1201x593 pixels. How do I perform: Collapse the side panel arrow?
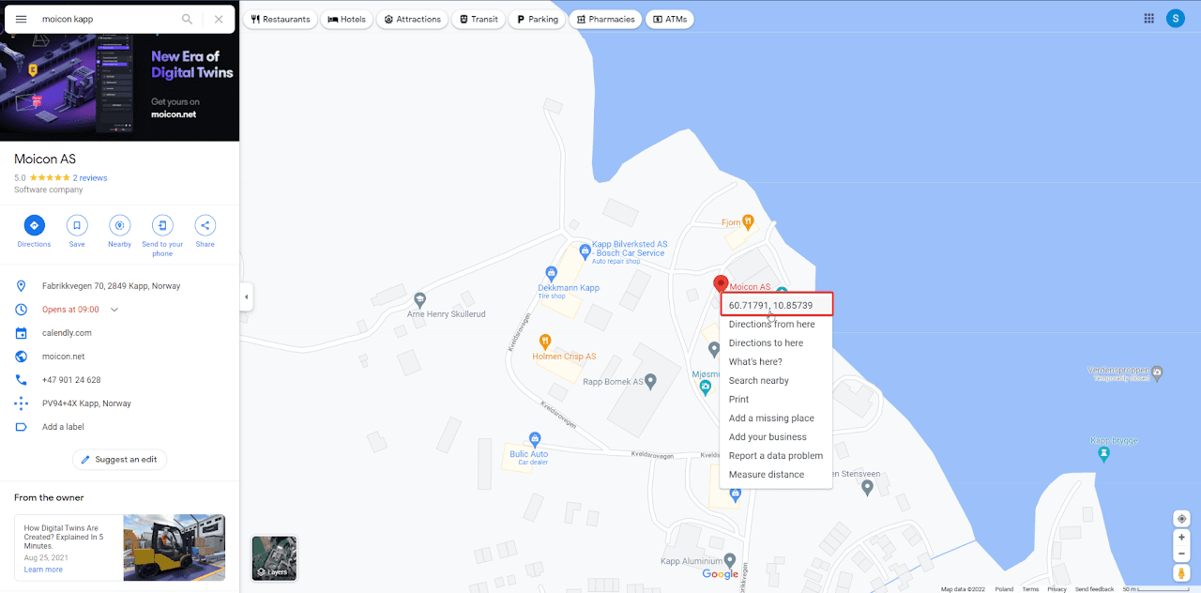246,296
